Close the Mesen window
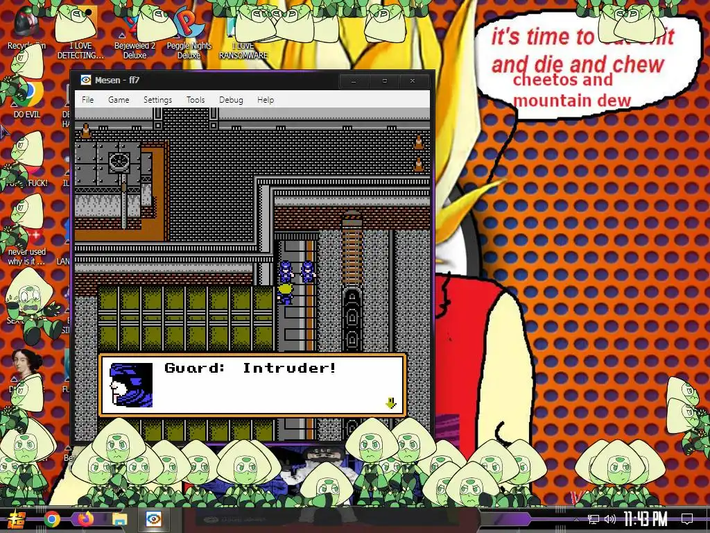 click(x=412, y=81)
